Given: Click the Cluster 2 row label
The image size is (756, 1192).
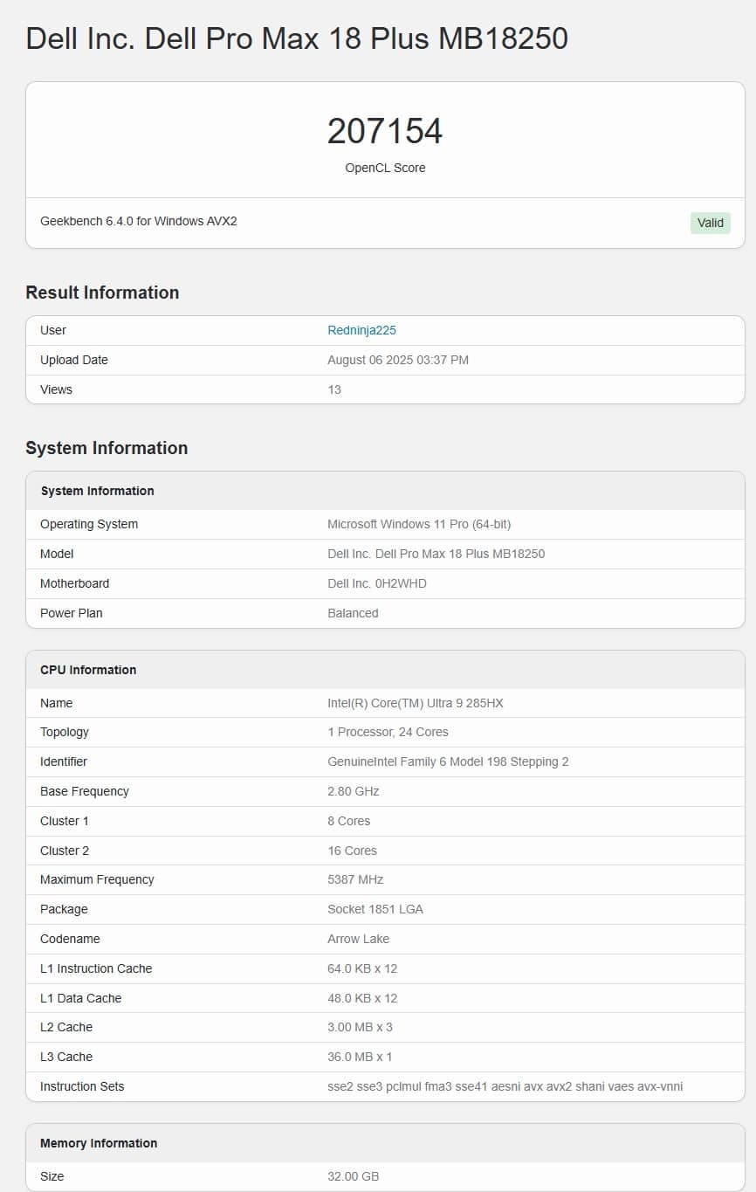Looking at the screenshot, I should (65, 851).
